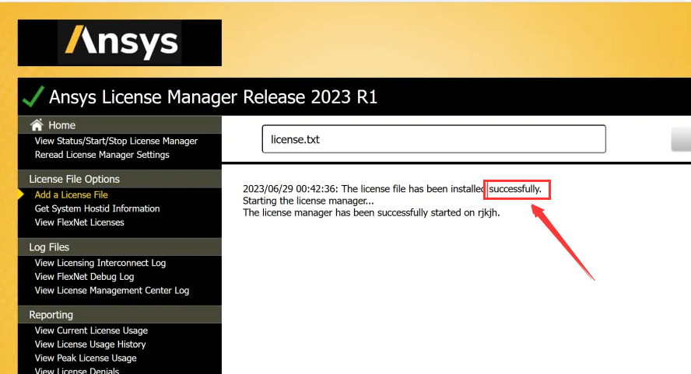691x374 pixels.
Task: Open View License Usage History
Action: [90, 344]
